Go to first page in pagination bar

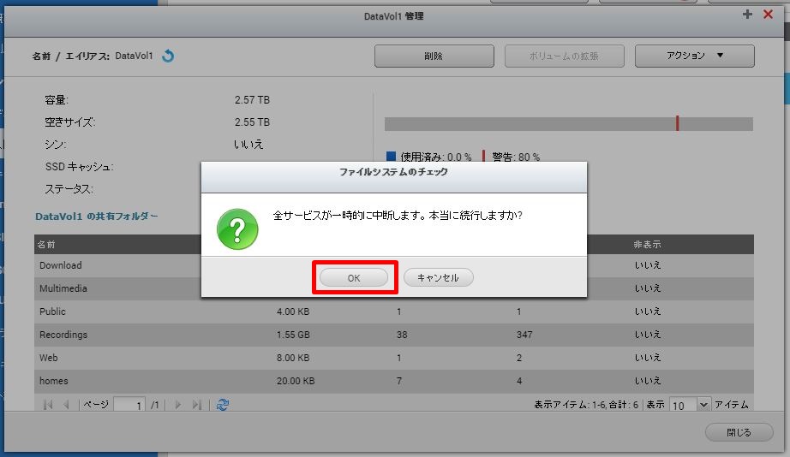[48, 405]
